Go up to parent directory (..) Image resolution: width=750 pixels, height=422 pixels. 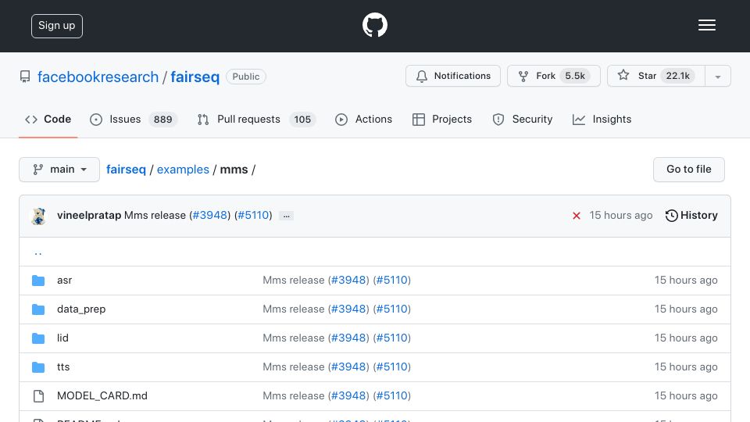tap(38, 252)
